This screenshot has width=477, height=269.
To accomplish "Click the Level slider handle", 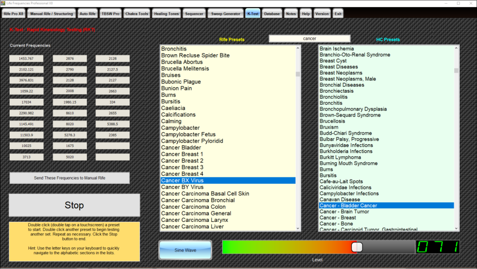I will click(x=357, y=247).
